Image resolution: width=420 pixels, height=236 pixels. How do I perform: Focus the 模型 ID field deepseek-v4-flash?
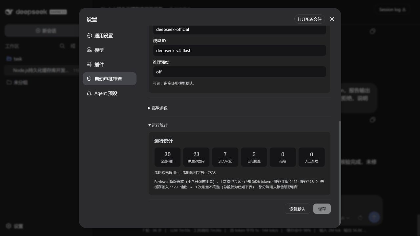tap(240, 50)
